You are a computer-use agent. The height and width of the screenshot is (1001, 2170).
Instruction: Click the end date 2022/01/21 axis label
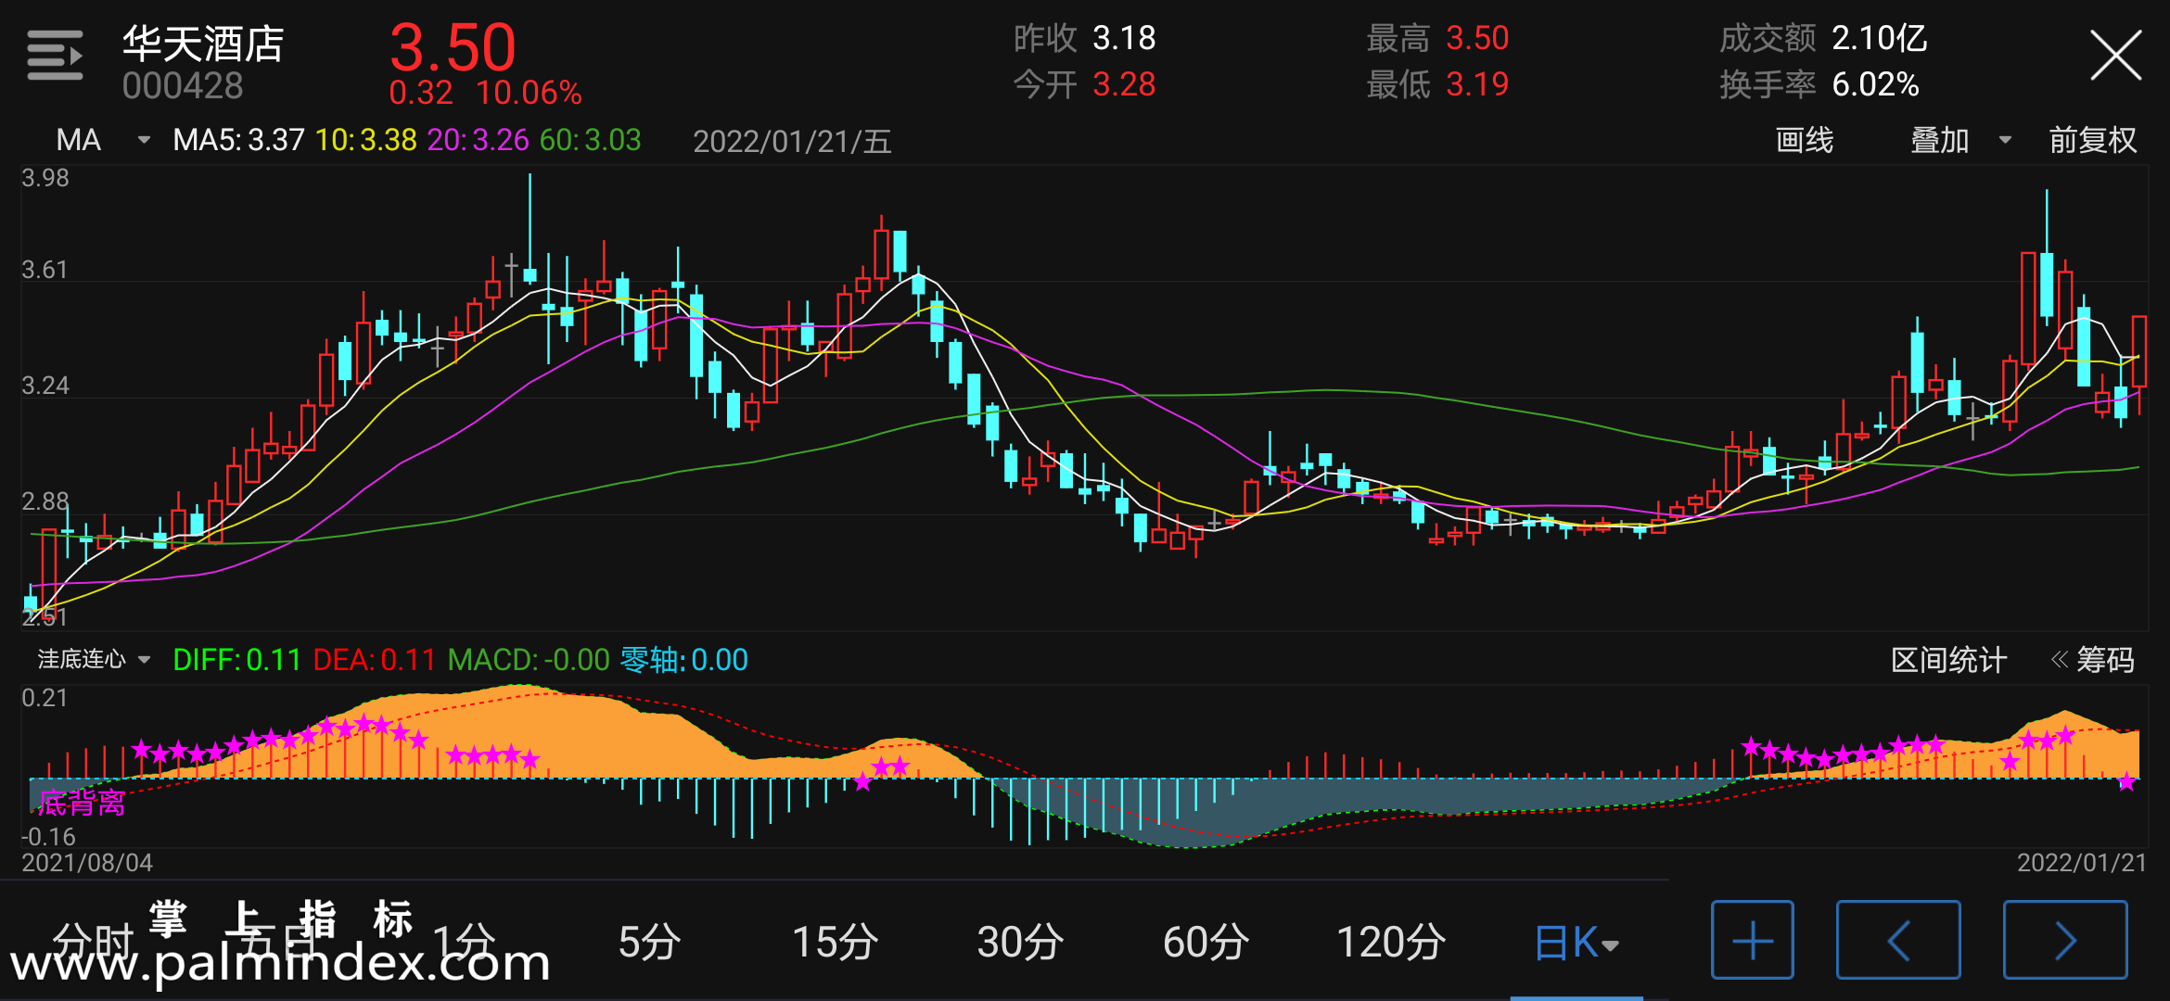pyautogui.click(x=2082, y=863)
